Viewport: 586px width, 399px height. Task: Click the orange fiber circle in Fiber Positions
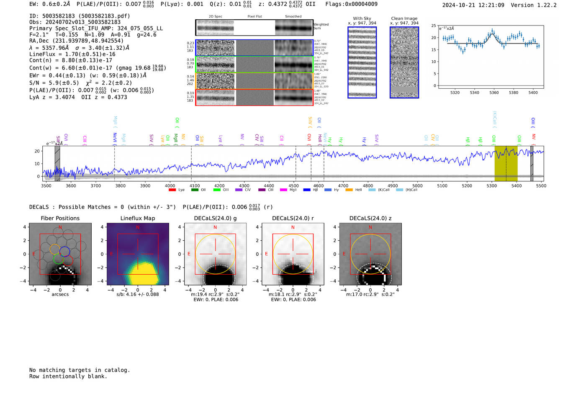coord(55,249)
